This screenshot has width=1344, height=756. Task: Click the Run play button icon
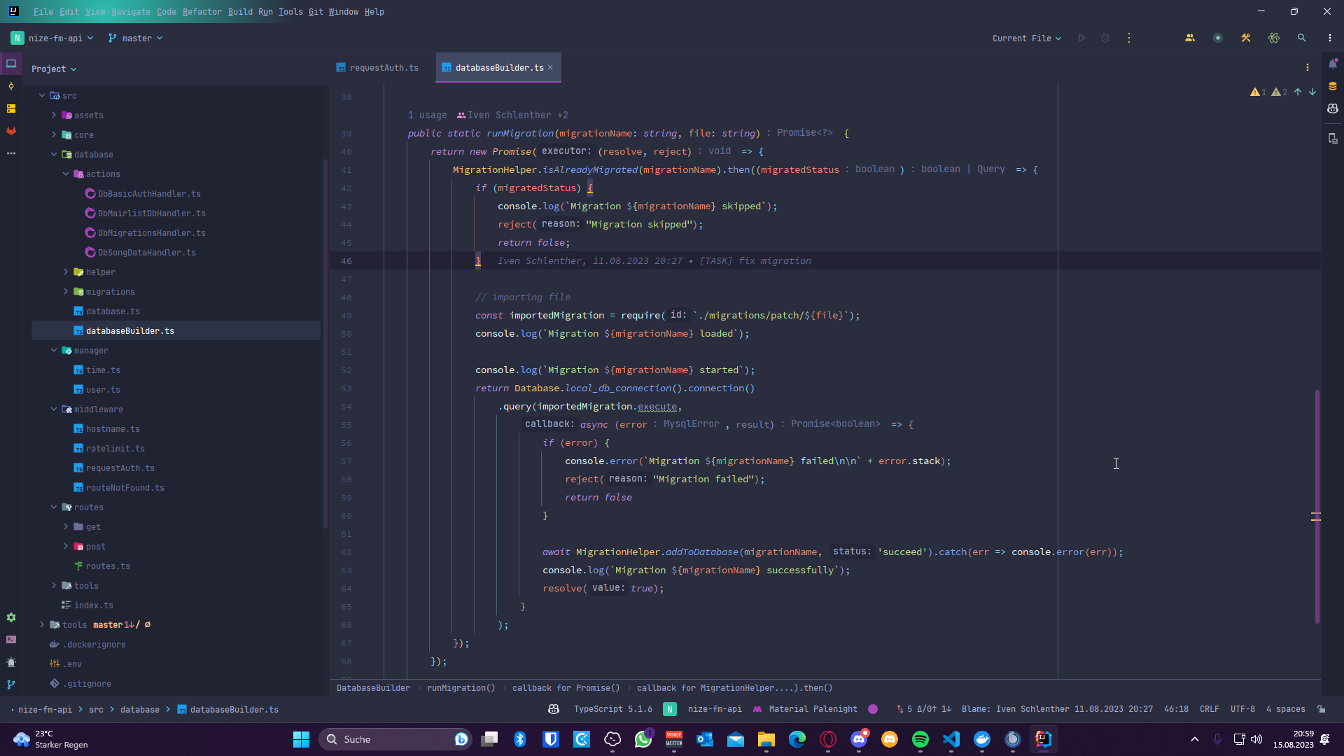pyautogui.click(x=1081, y=38)
